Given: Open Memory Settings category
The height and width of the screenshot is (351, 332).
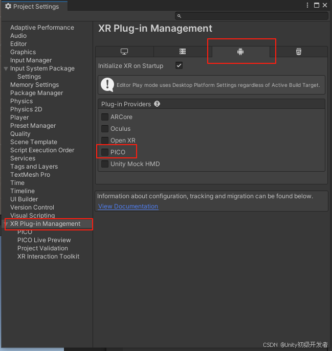Looking at the screenshot, I should (x=34, y=85).
